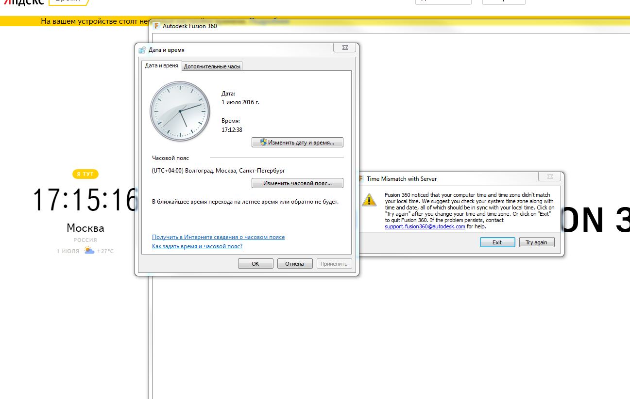Click the Я ТУТ badge on Yandex page
Viewport: 630px width, 399px height.
(85, 174)
